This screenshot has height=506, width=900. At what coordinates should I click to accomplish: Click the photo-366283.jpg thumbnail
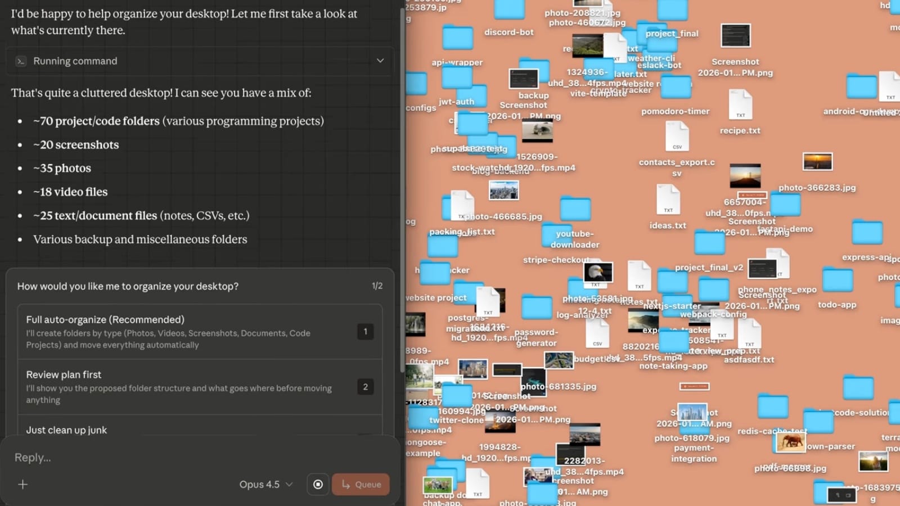point(817,161)
